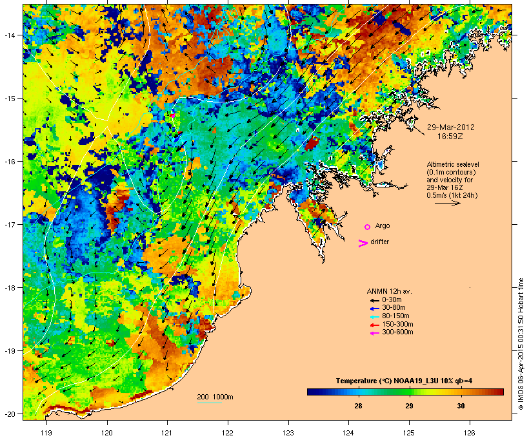Click the time label 16:59Z

(x=450, y=137)
